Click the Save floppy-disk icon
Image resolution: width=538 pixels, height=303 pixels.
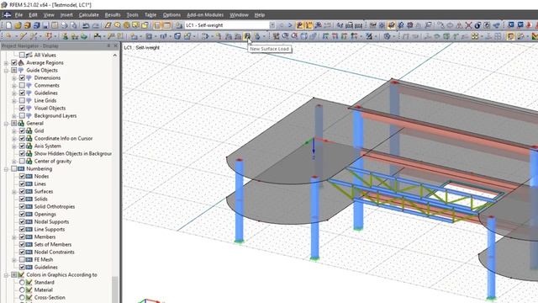tap(45, 25)
